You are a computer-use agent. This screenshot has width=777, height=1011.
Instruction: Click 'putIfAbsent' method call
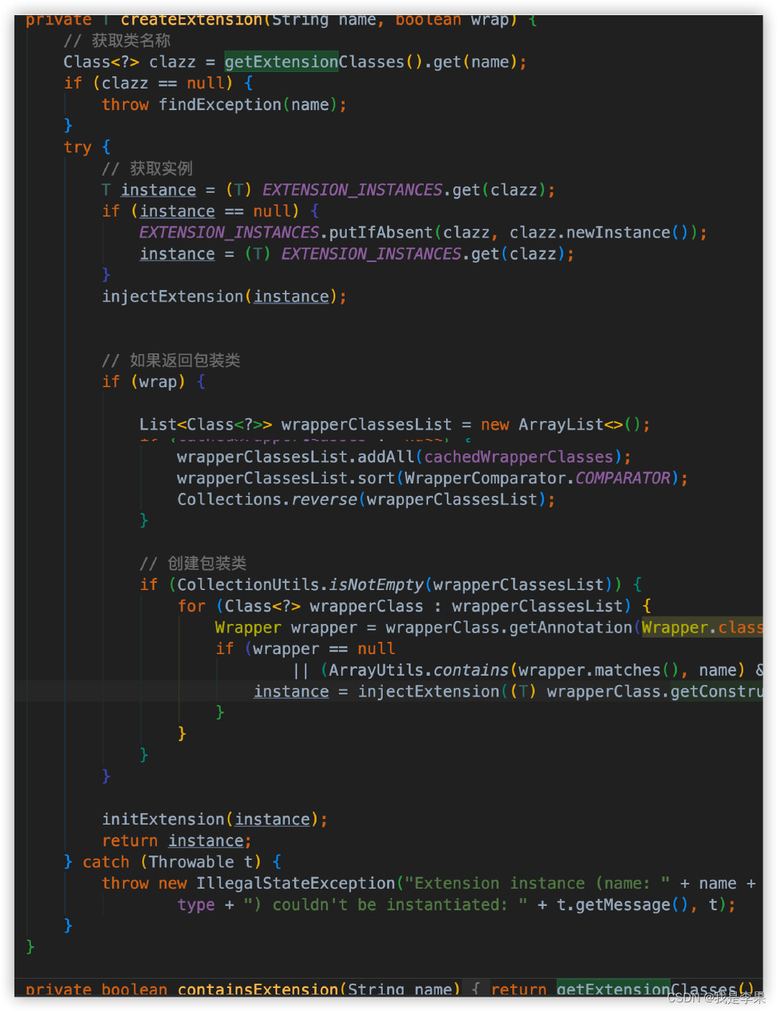(381, 232)
